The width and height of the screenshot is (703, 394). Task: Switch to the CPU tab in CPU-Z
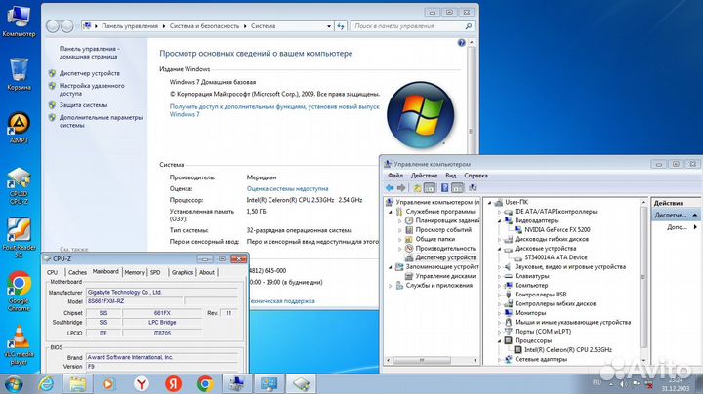point(53,272)
